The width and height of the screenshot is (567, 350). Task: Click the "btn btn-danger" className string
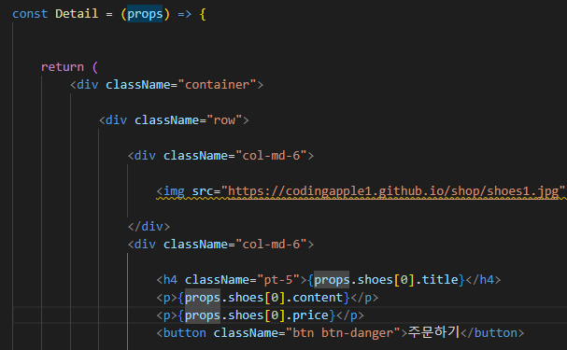pos(343,333)
